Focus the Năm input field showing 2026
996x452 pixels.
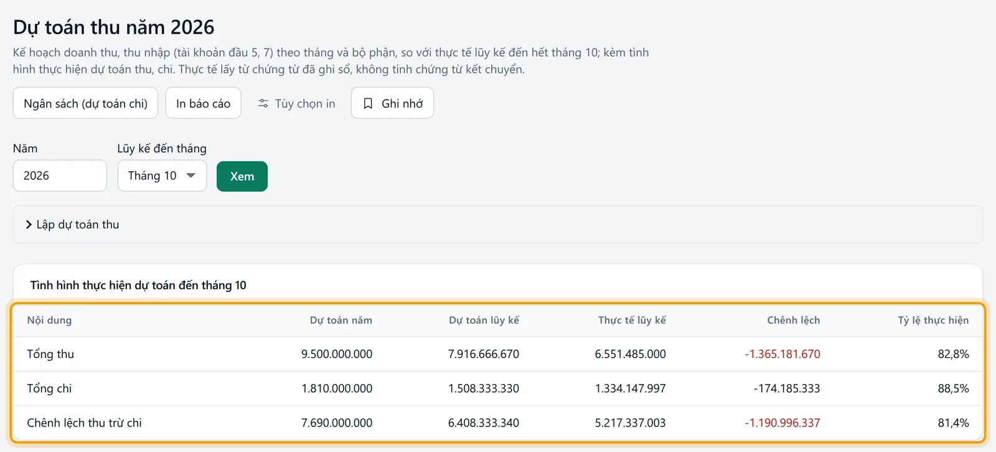pyautogui.click(x=60, y=176)
